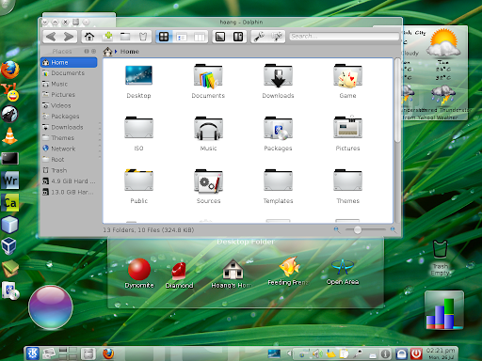Launch Open Area from Desktop Folder widget
This screenshot has height=361, width=482.
coord(343,272)
